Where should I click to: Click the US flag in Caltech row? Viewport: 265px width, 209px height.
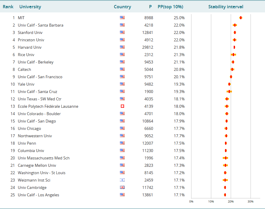[x=122, y=69]
